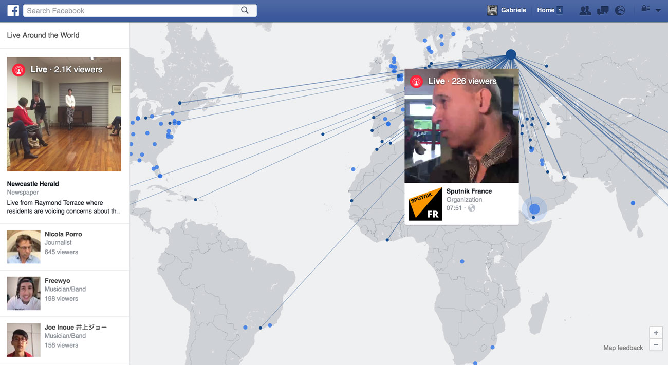Open the Map feedback link
This screenshot has width=668, height=365.
(x=623, y=348)
